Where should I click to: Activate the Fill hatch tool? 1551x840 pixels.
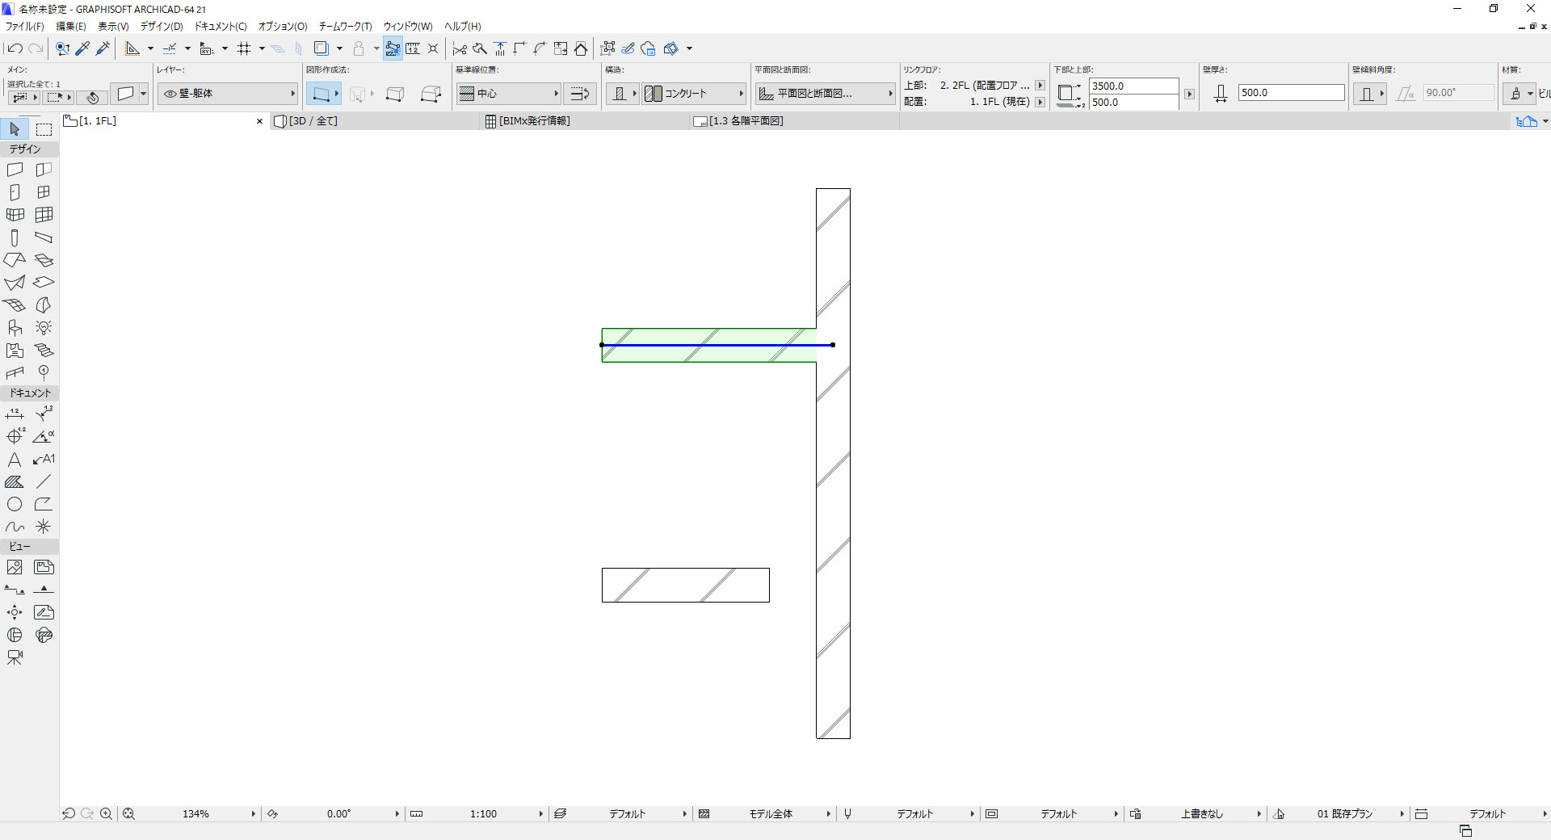pos(15,482)
